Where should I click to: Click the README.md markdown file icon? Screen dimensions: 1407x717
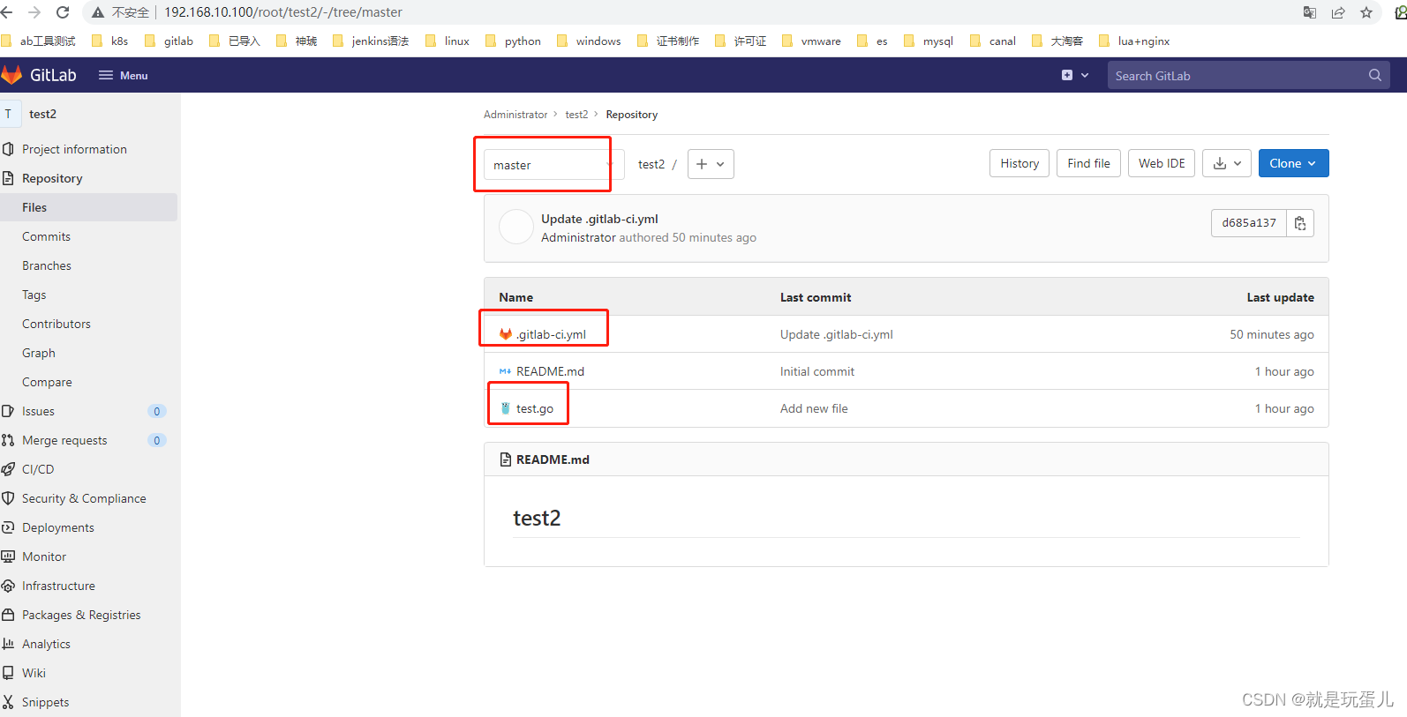pos(505,371)
